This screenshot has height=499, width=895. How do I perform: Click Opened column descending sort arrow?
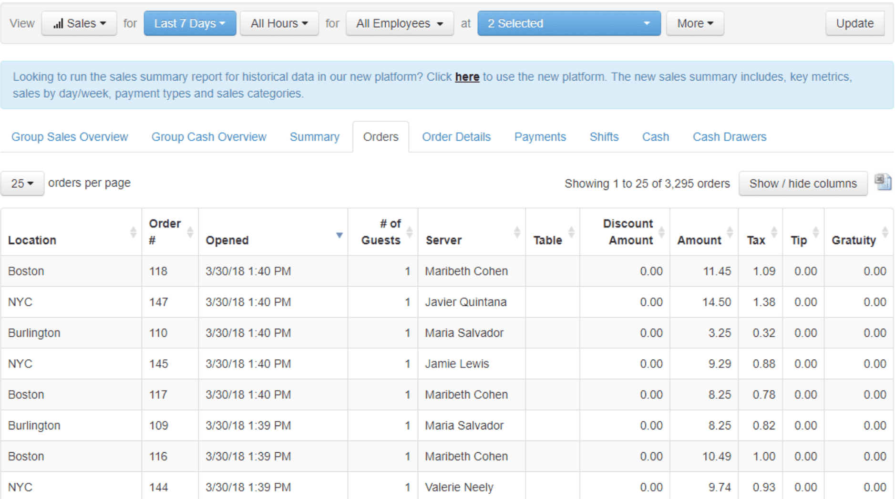(x=339, y=235)
